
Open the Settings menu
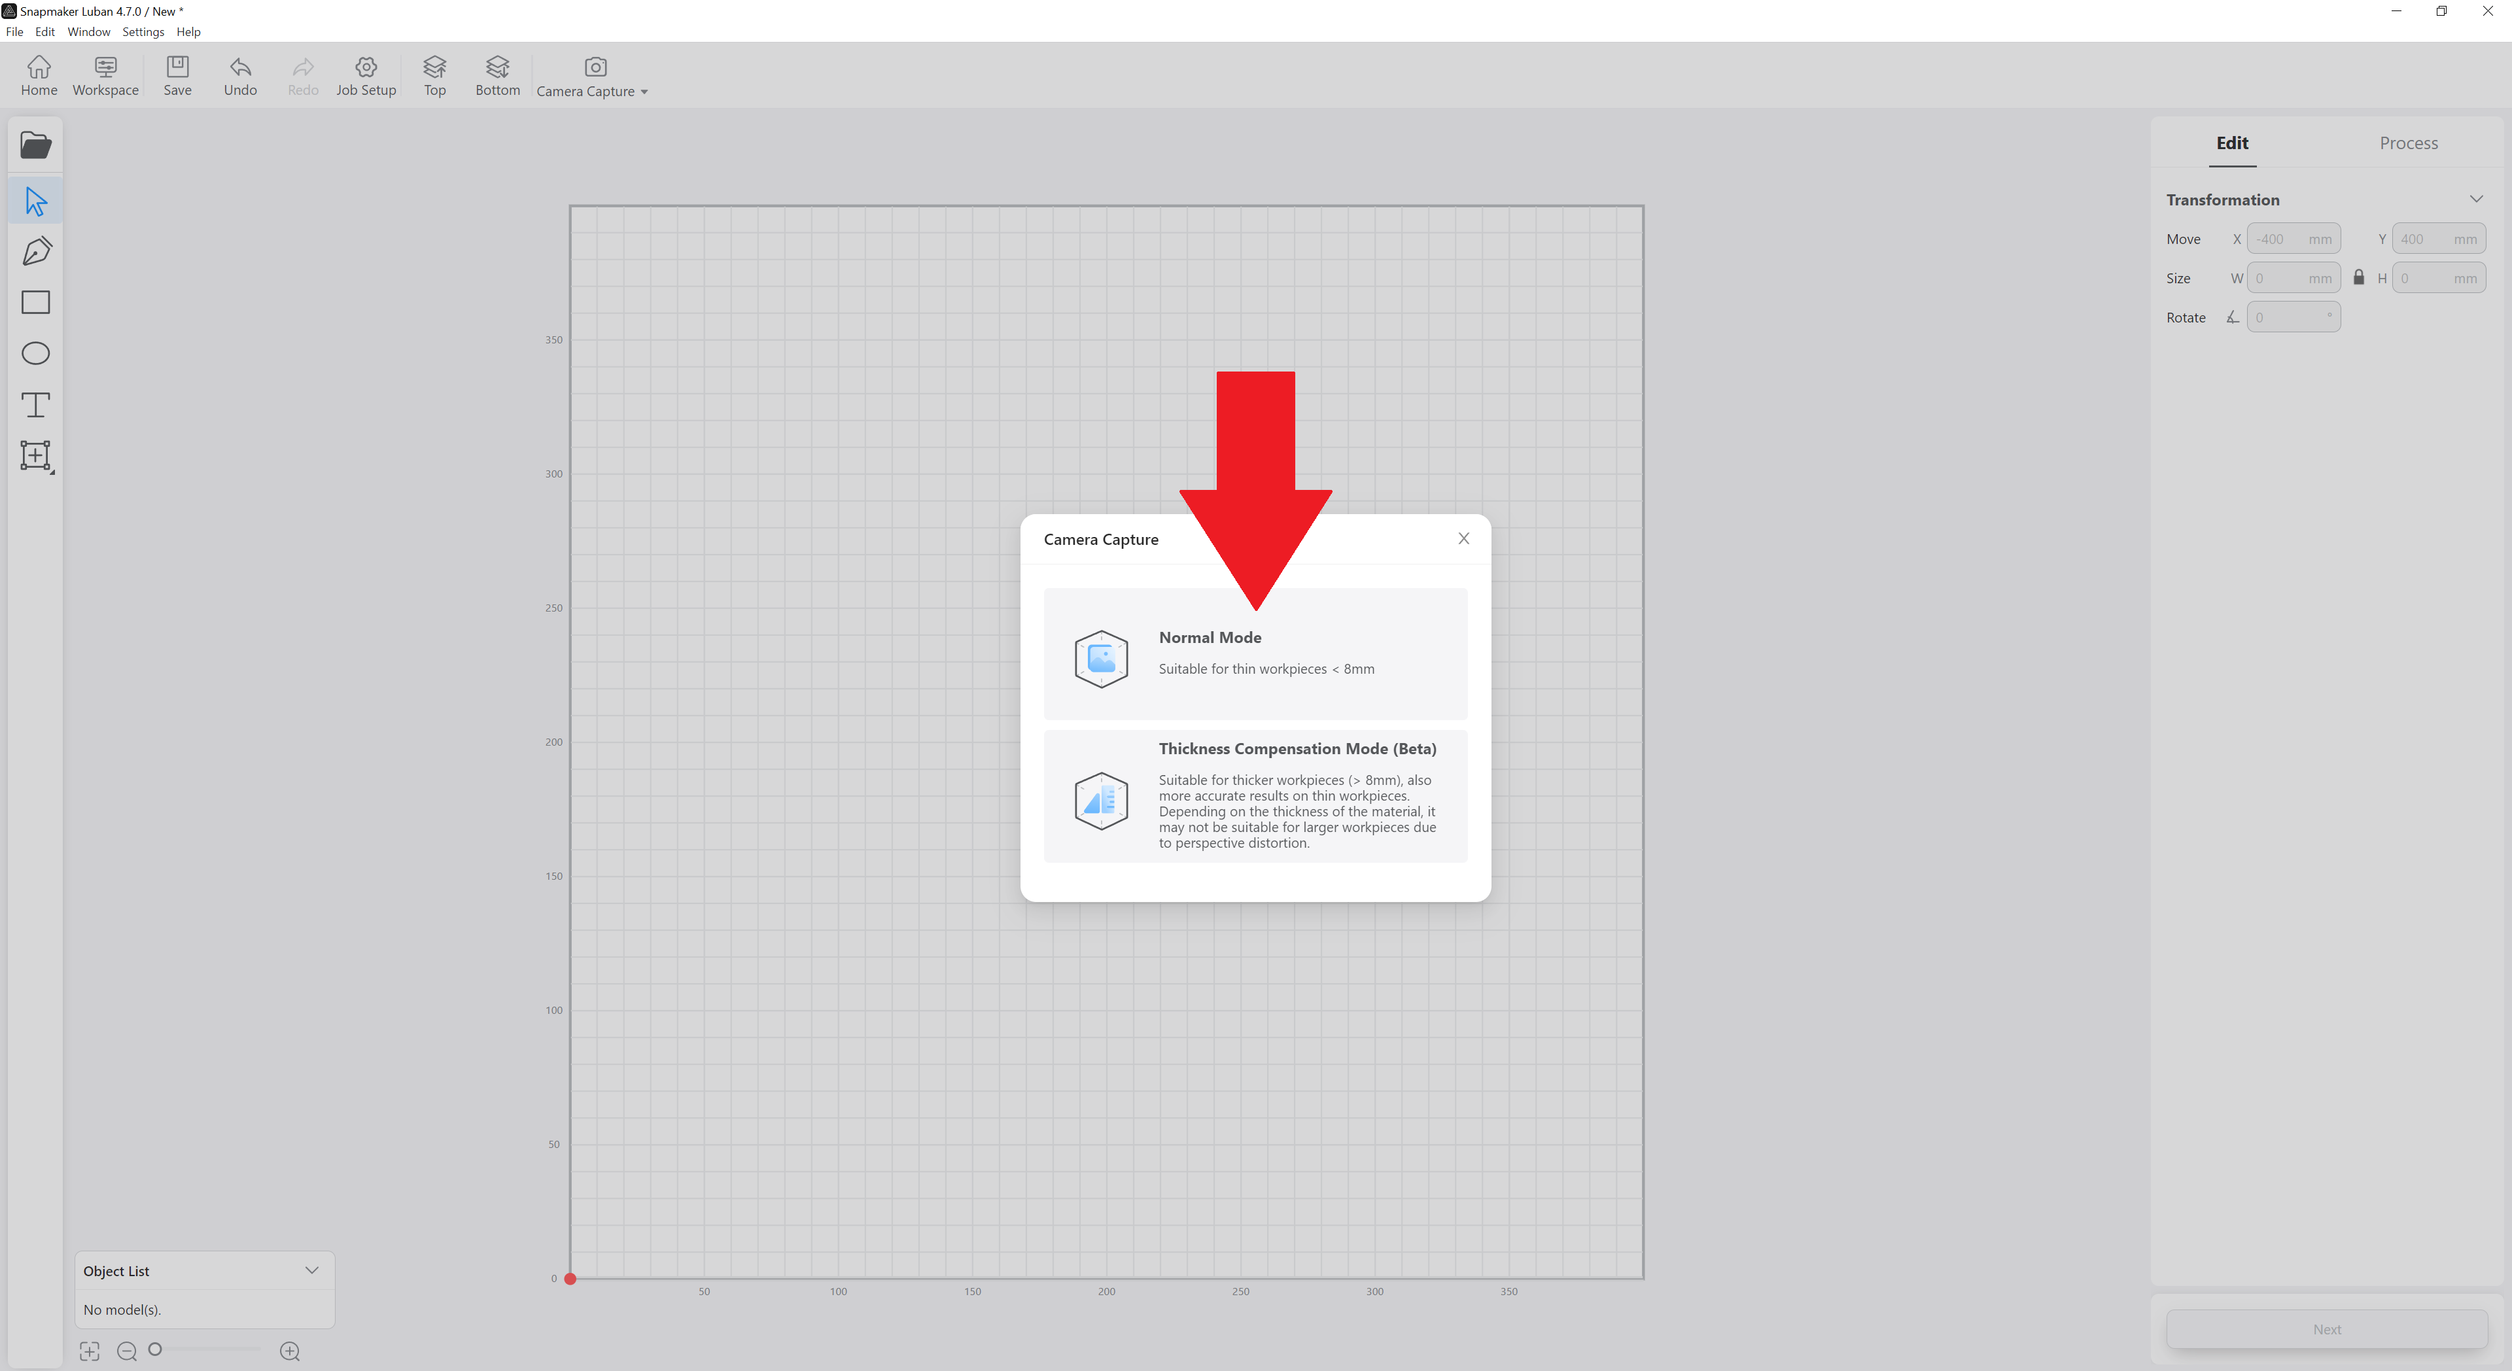pyautogui.click(x=143, y=31)
